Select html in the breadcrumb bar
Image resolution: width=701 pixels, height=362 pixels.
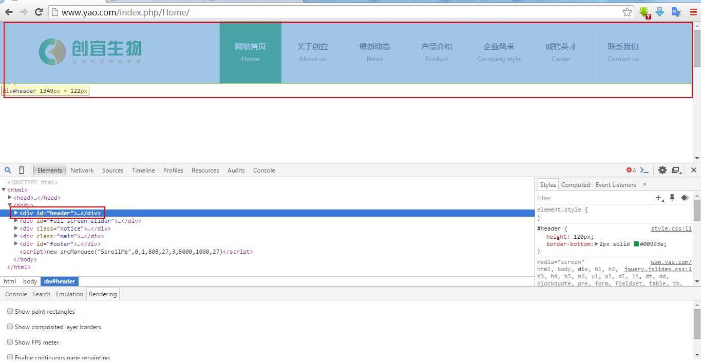click(10, 281)
